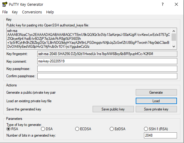Screen dimensions: 184x143
Task: Click the Key fingerprint field
Action: pos(107,54)
